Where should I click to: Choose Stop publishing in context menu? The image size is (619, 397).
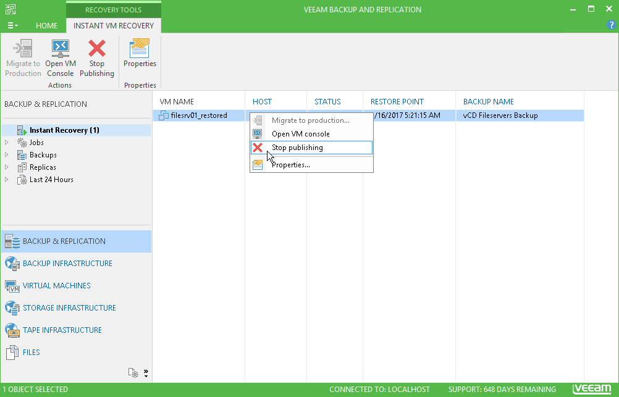[x=311, y=148]
